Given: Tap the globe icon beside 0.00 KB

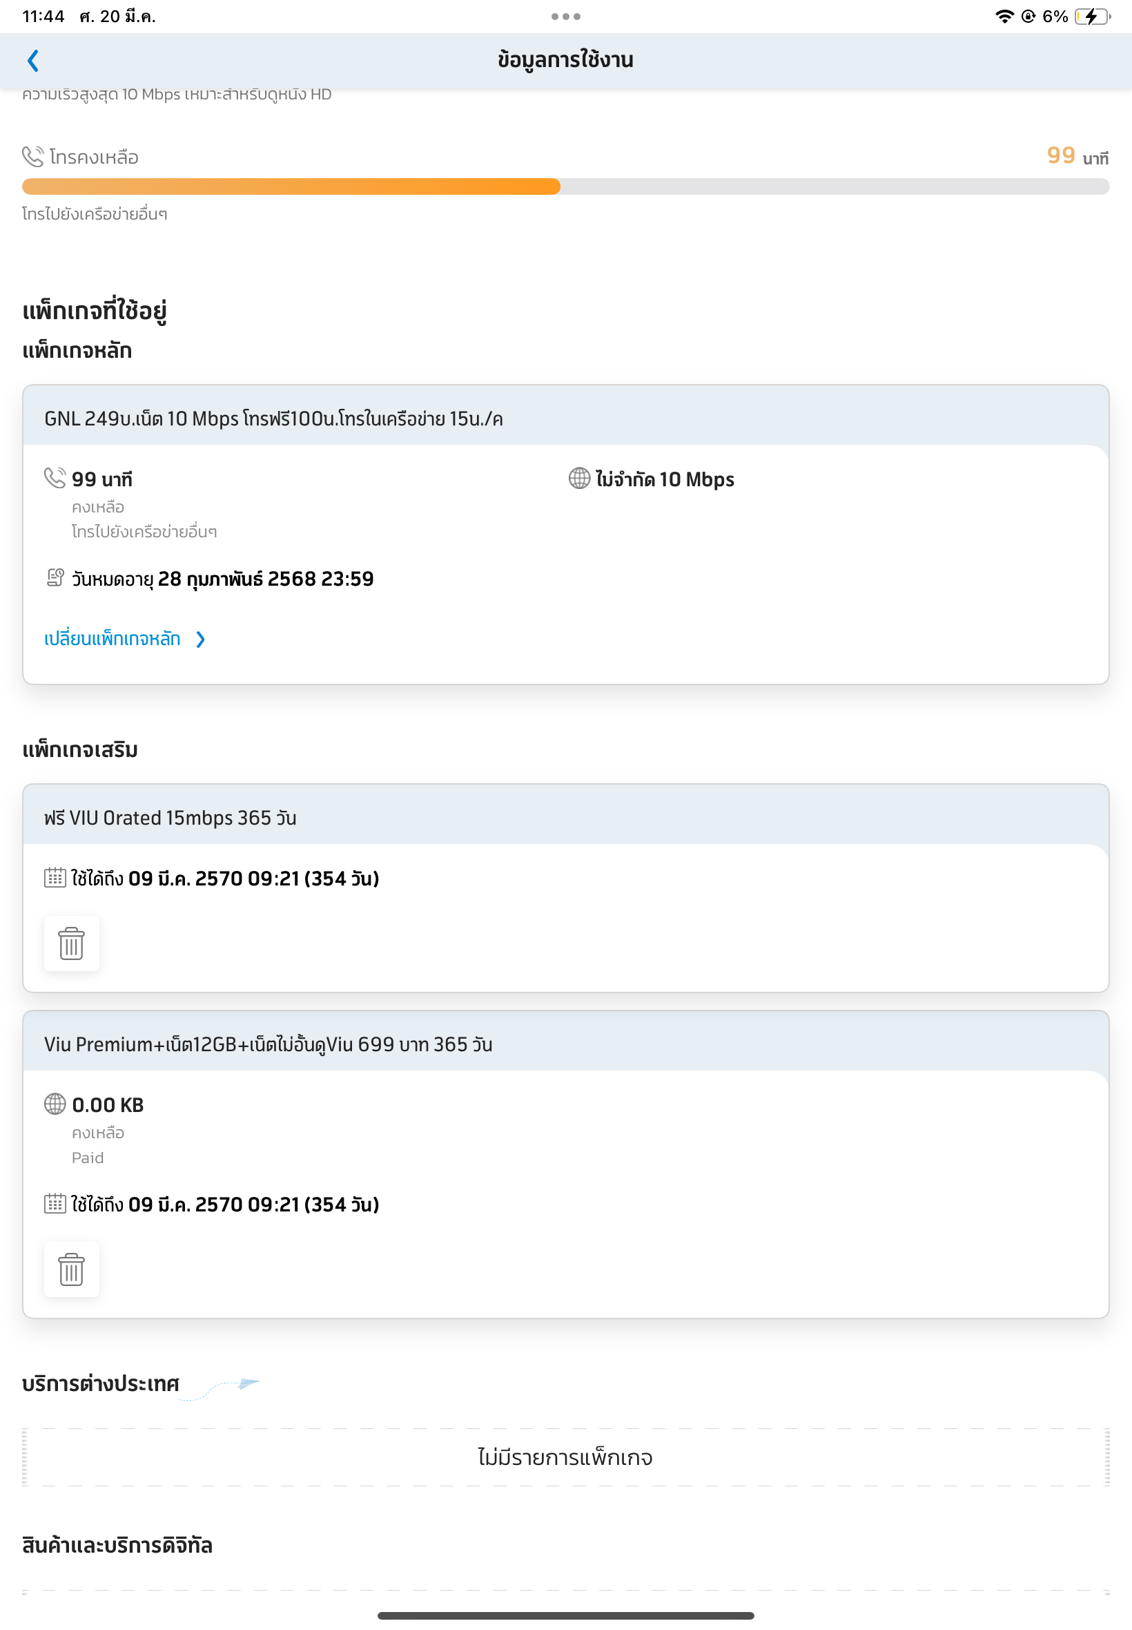Looking at the screenshot, I should click(55, 1104).
